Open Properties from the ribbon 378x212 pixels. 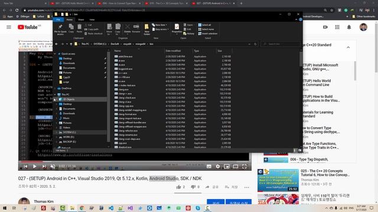click(177, 28)
